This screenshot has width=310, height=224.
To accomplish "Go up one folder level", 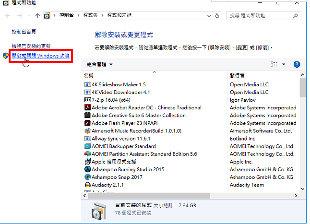I will [37, 16].
